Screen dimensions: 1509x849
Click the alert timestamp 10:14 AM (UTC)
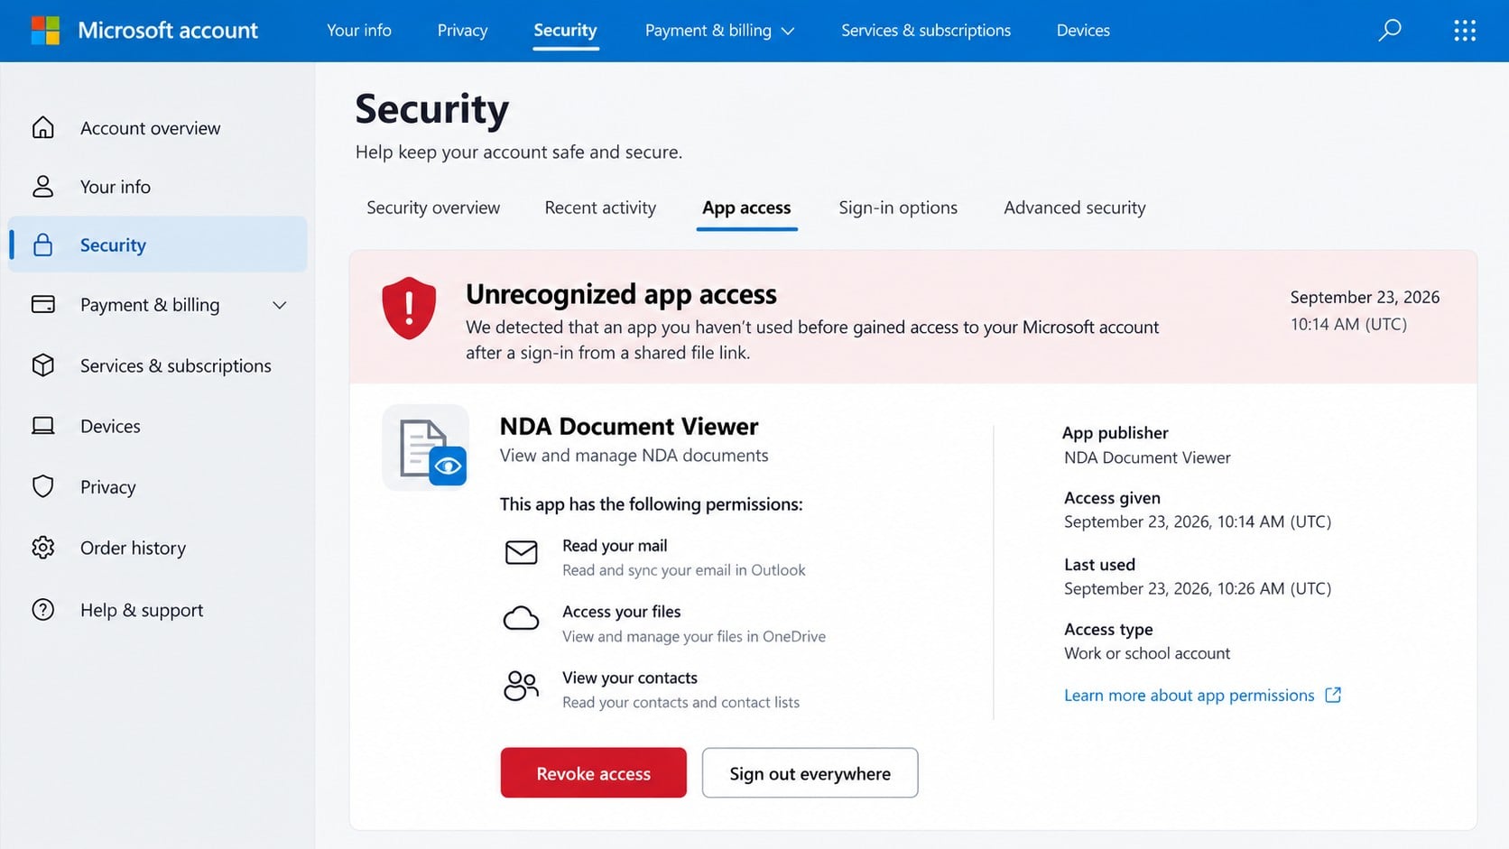pos(1348,324)
